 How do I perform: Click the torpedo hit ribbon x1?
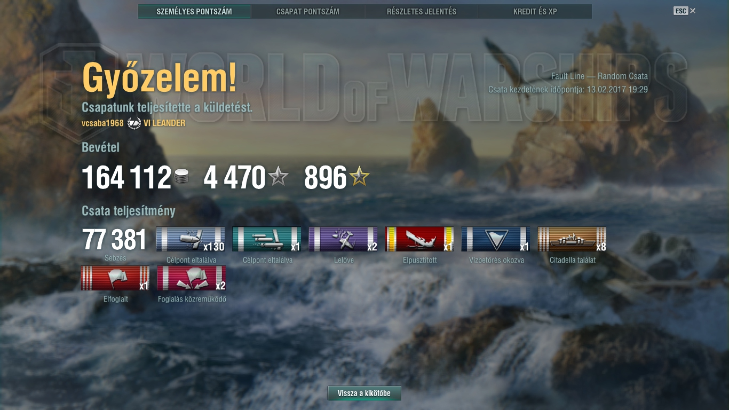point(267,239)
